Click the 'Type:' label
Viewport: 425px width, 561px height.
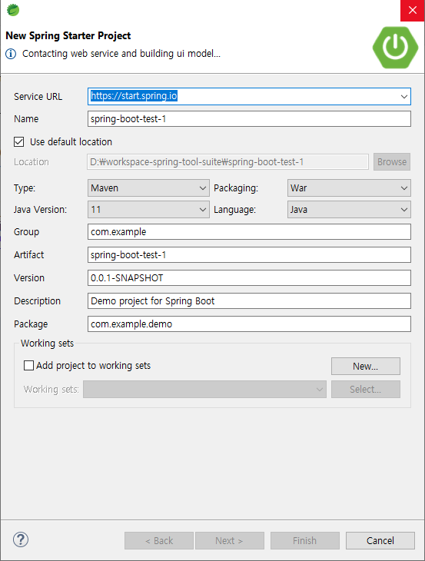tap(25, 188)
